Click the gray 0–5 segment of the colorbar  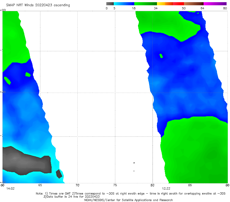110,4
